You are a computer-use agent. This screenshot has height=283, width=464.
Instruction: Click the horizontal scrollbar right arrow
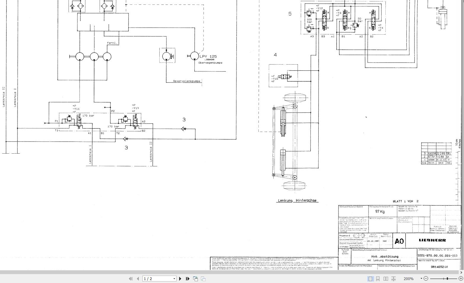tap(461, 272)
